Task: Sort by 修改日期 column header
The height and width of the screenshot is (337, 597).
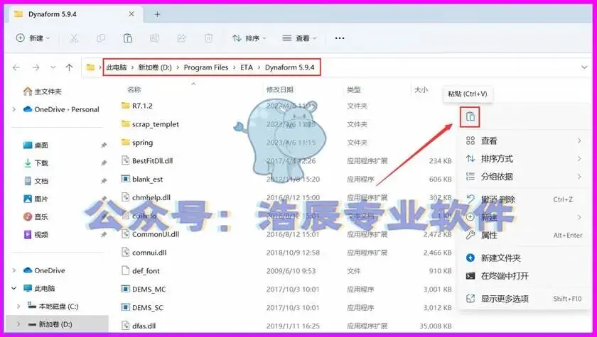Action: (280, 89)
